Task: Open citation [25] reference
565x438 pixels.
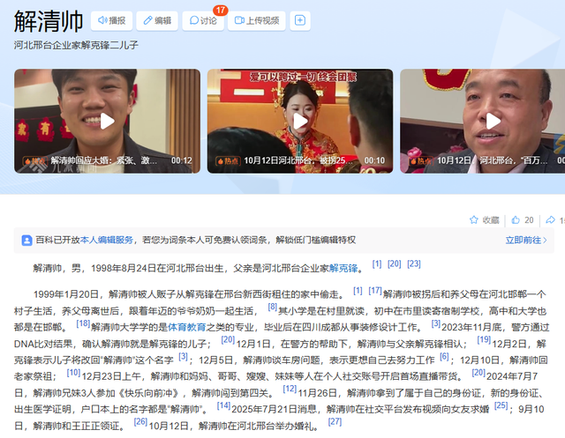Action: (x=501, y=405)
